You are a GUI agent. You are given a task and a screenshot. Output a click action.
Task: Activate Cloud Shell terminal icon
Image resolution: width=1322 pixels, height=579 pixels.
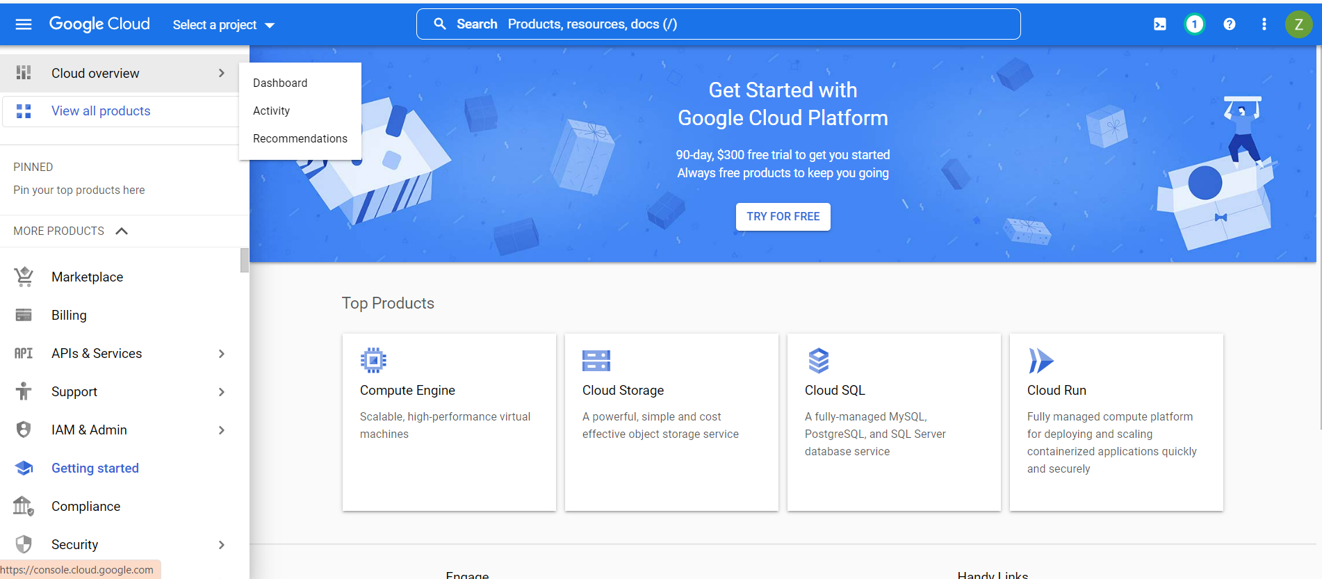tap(1160, 24)
